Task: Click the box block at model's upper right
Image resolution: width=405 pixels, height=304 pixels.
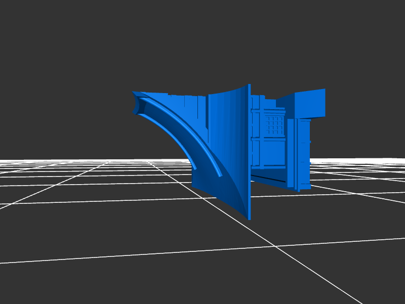Action: [x=309, y=104]
